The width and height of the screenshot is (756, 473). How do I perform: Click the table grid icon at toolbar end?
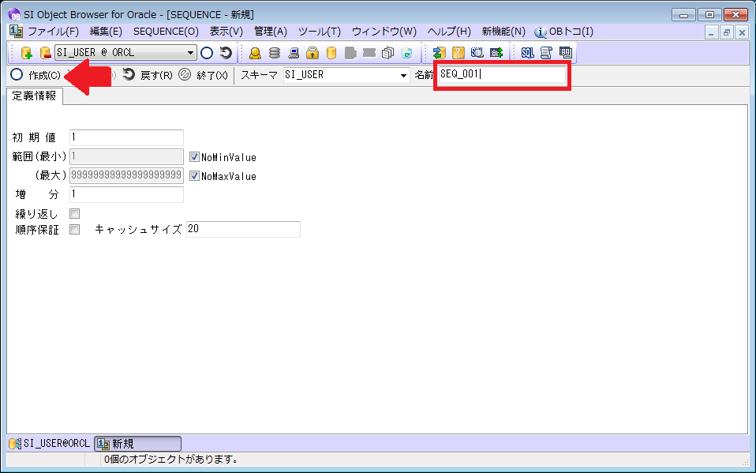tap(565, 53)
